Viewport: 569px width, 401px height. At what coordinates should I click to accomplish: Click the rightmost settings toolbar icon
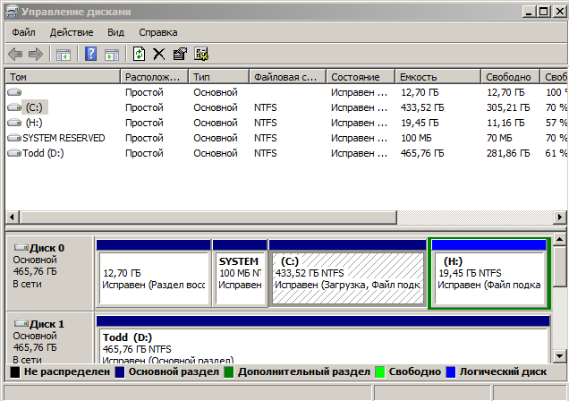tap(201, 55)
